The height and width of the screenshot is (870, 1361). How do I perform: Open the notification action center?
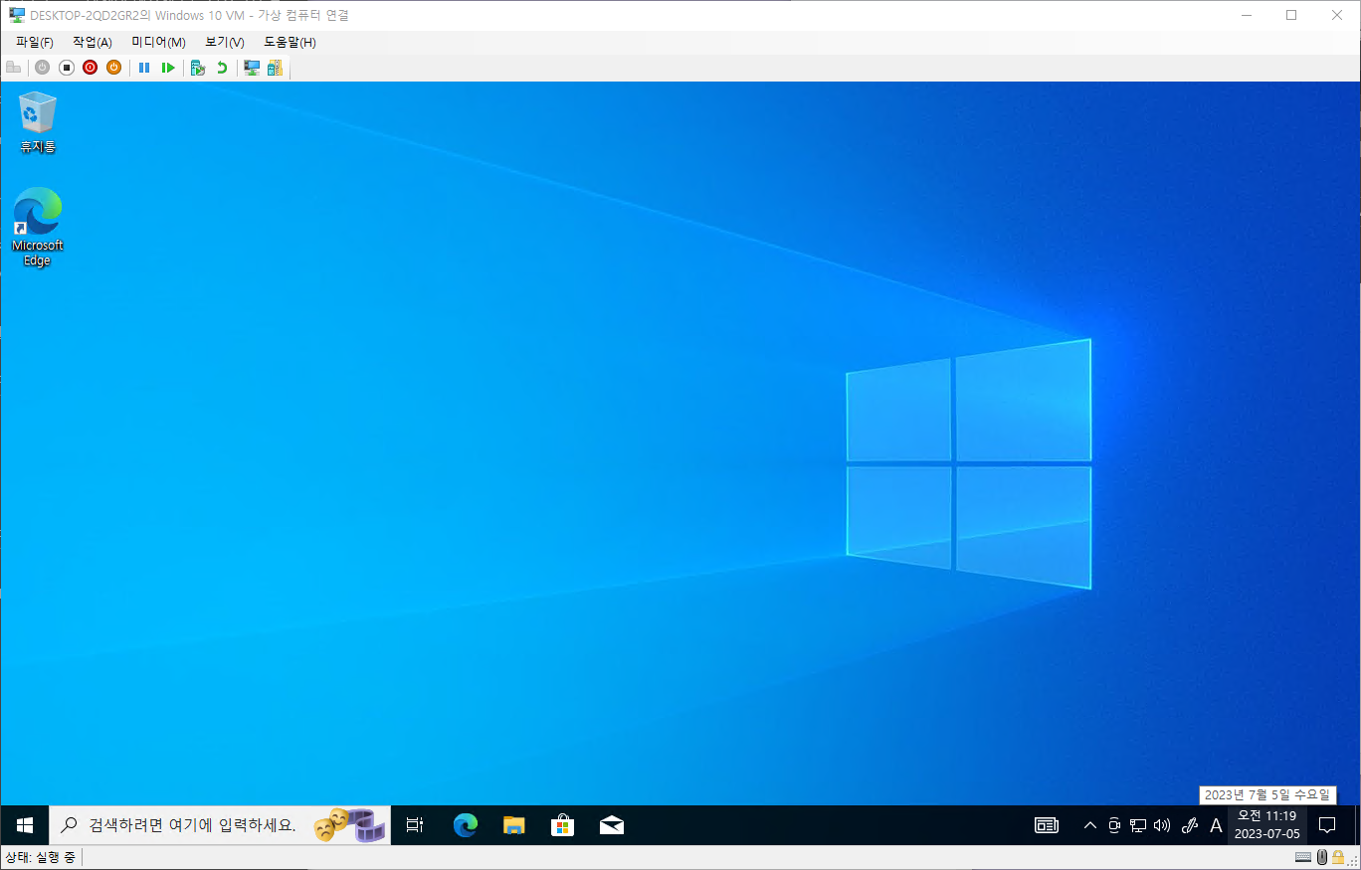[1326, 825]
